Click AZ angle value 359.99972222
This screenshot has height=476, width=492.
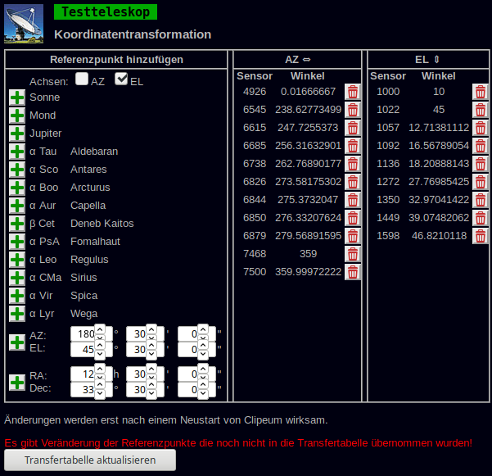308,272
